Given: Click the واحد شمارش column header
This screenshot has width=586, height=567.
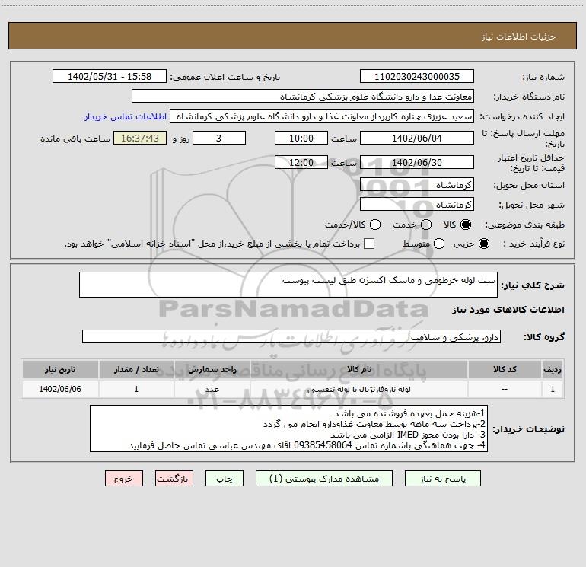Looking at the screenshot, I should (x=212, y=369).
